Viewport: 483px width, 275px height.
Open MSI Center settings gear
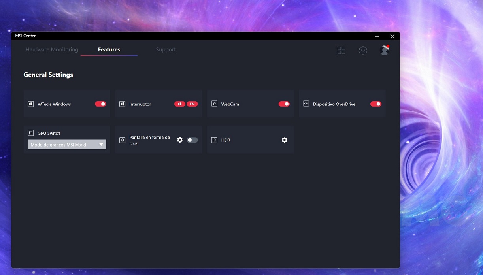tap(363, 50)
